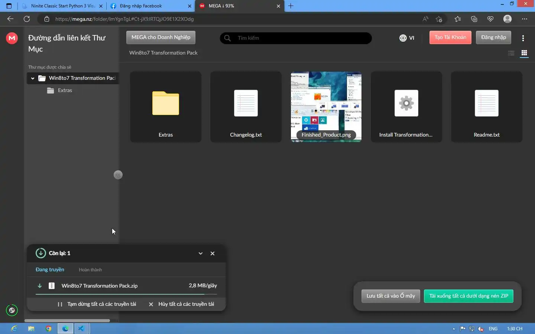Open Visual Studio Code from taskbar
Screen dimensions: 535x334
coord(81,328)
